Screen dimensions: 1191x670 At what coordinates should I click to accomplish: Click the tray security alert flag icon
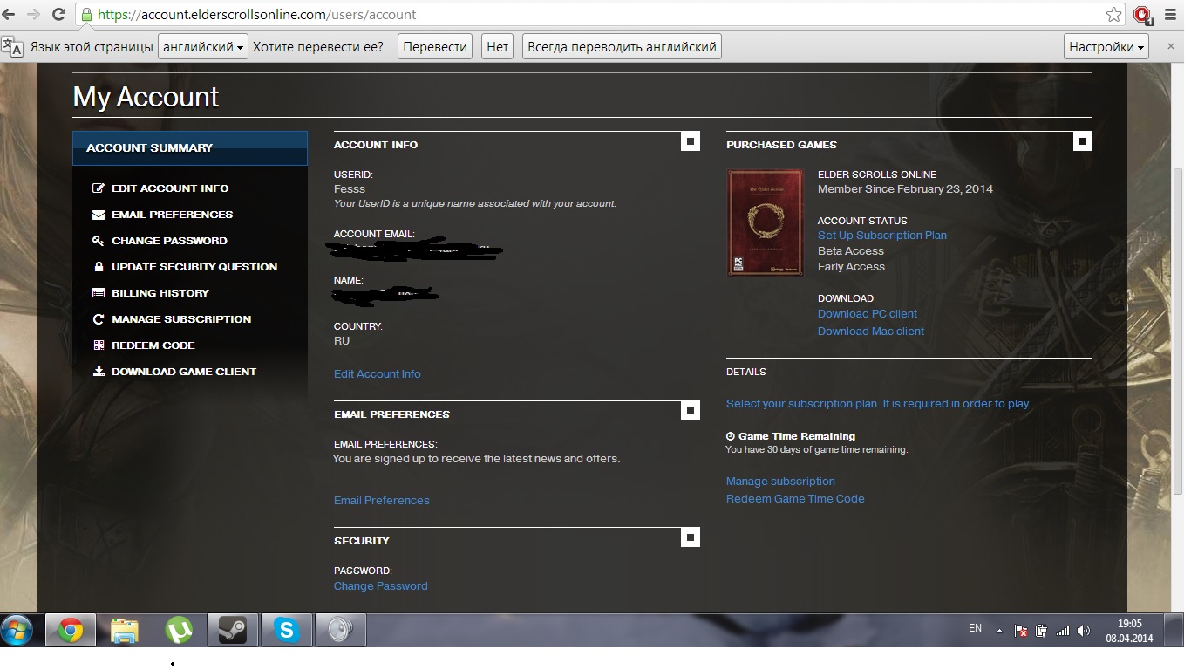coord(1021,631)
